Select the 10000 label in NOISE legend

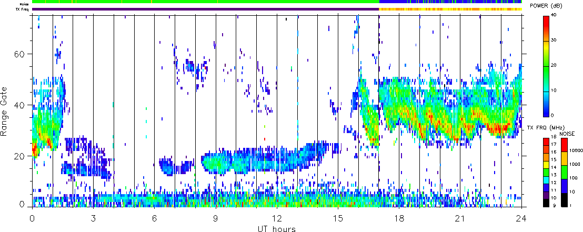pyautogui.click(x=575, y=151)
